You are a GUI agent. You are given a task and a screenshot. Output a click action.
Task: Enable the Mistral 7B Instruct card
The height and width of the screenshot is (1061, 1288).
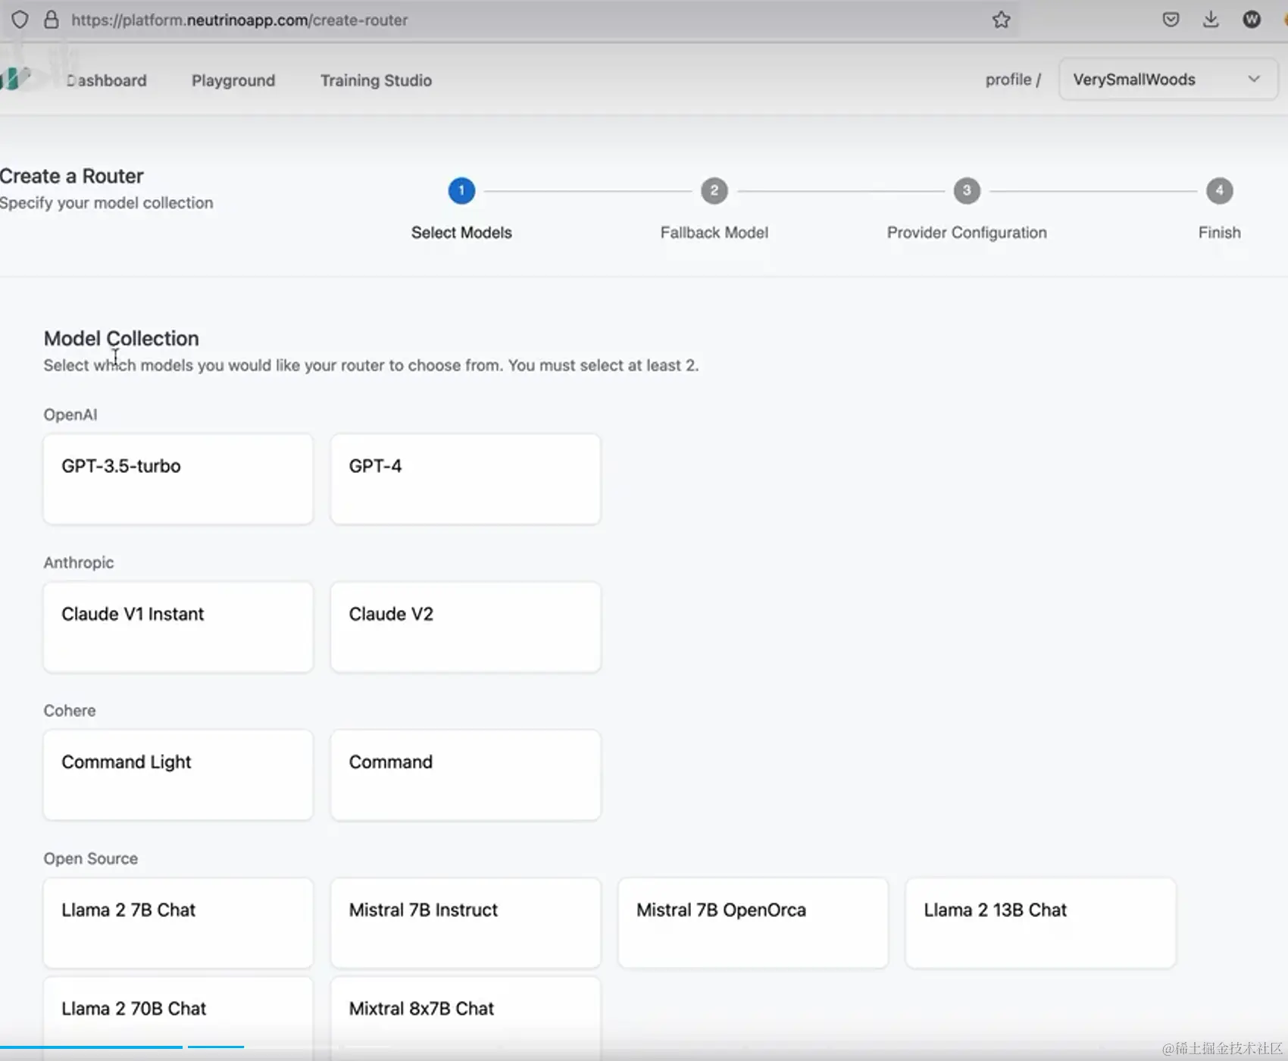466,923
